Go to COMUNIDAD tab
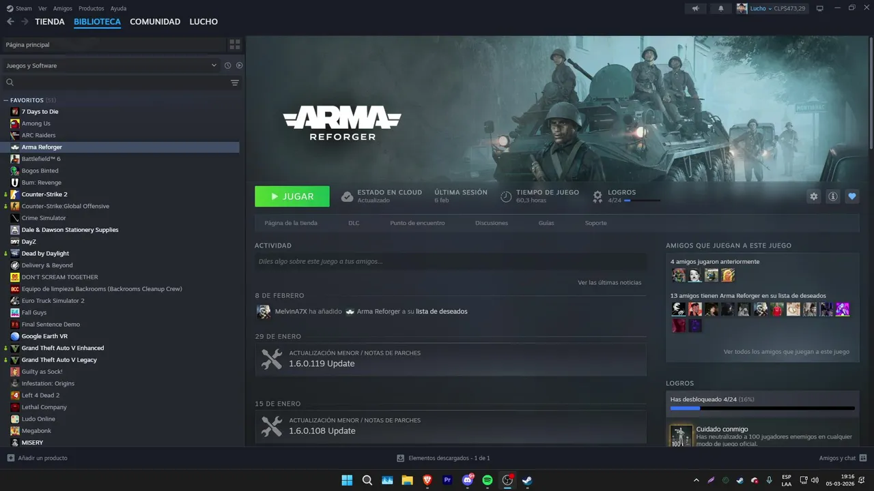This screenshot has width=874, height=491. [155, 22]
